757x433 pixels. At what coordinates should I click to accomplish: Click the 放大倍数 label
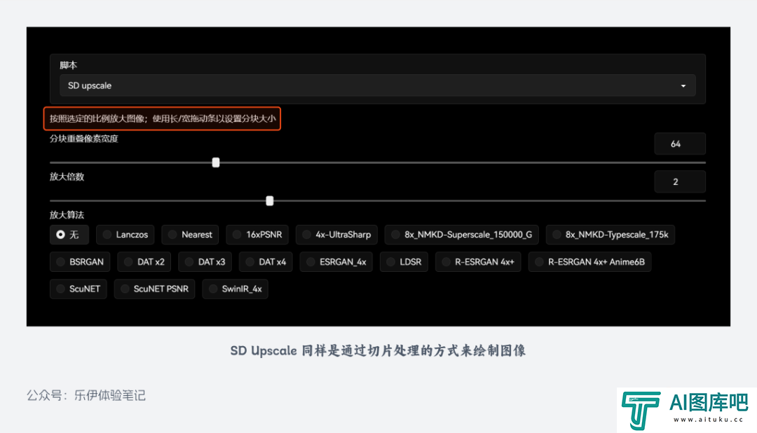(x=67, y=177)
